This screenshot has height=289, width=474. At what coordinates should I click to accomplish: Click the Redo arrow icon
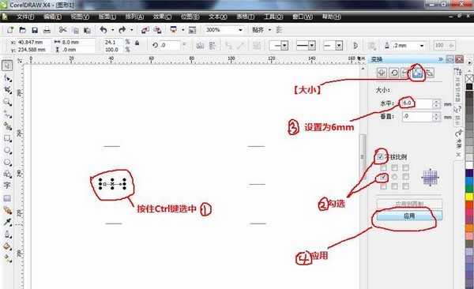coord(122,30)
